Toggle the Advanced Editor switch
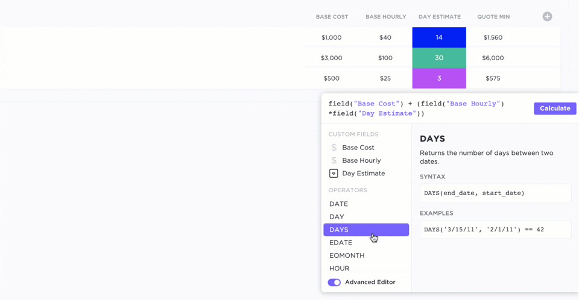579x300 pixels. (x=334, y=283)
